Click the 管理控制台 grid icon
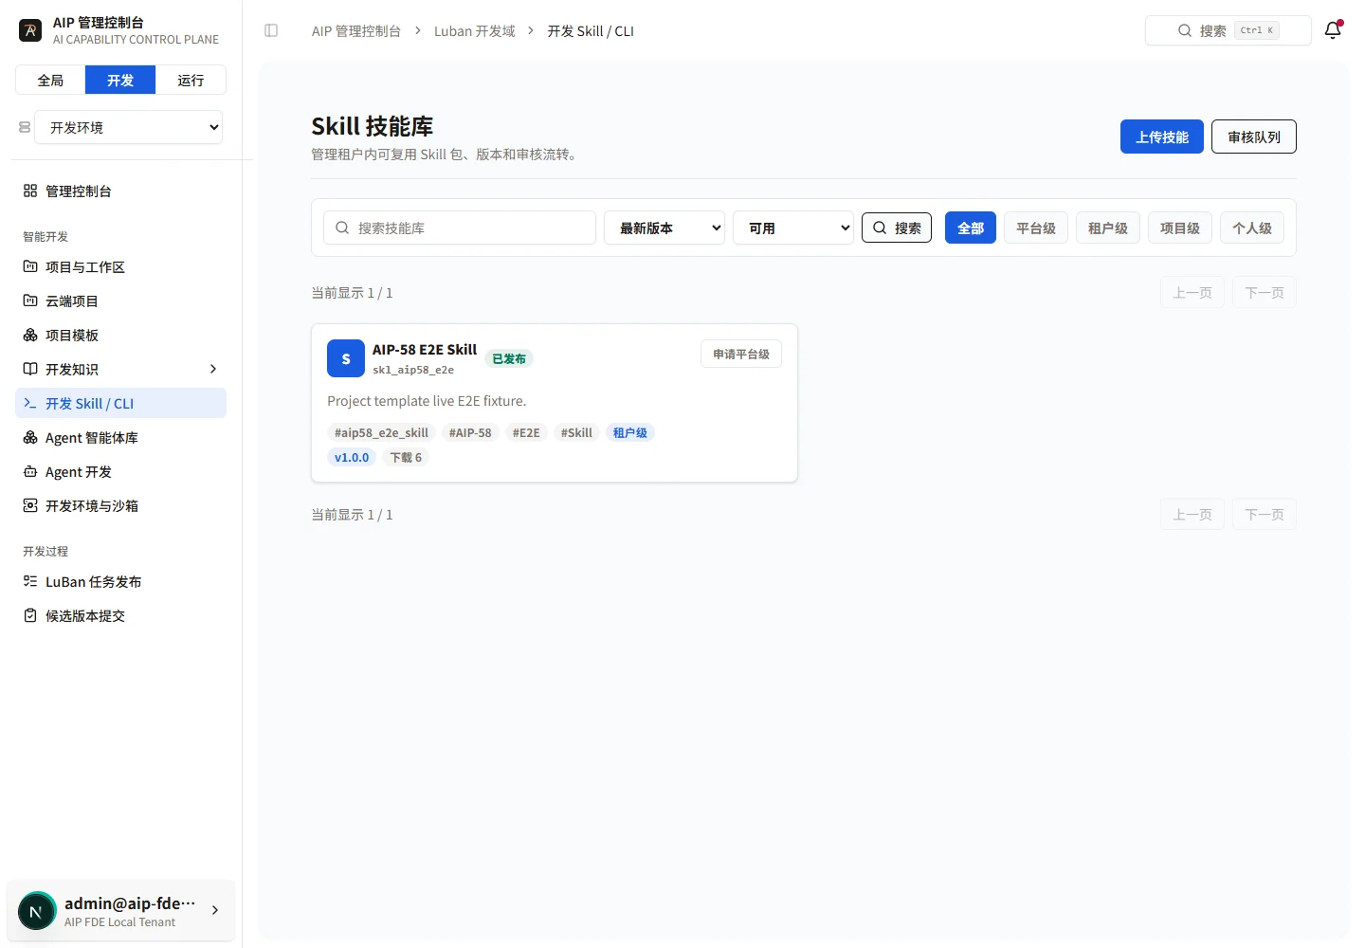 30,191
